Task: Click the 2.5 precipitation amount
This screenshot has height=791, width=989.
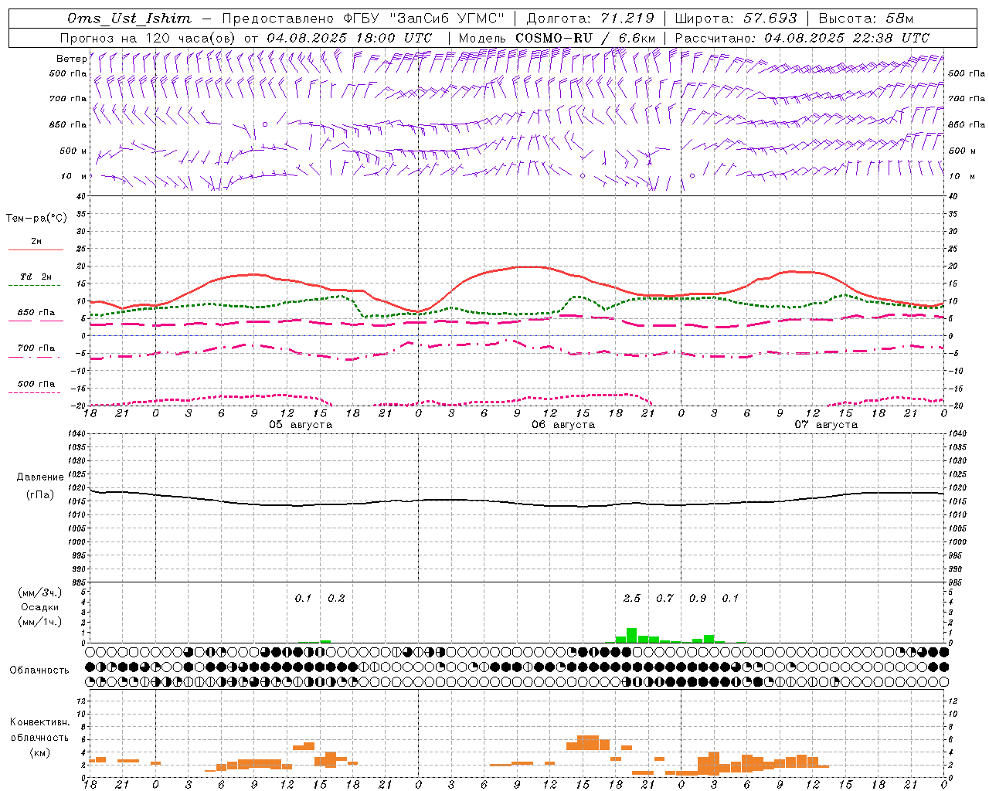Action: pyautogui.click(x=632, y=598)
